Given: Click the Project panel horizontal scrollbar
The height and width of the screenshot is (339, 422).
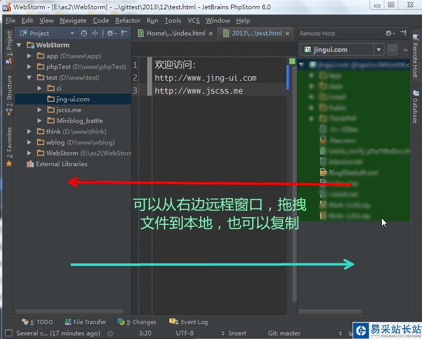Looking at the screenshot, I should tap(69, 312).
